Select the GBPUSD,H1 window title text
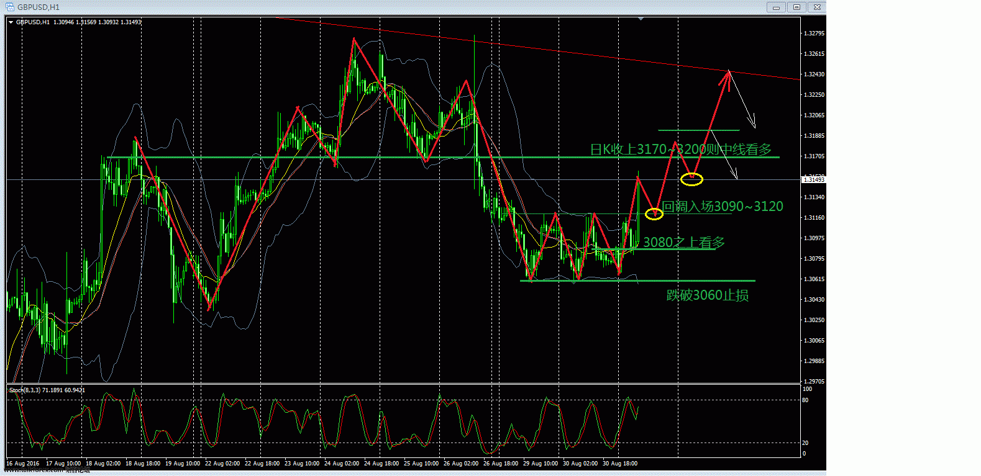981x476 pixels. [39, 7]
